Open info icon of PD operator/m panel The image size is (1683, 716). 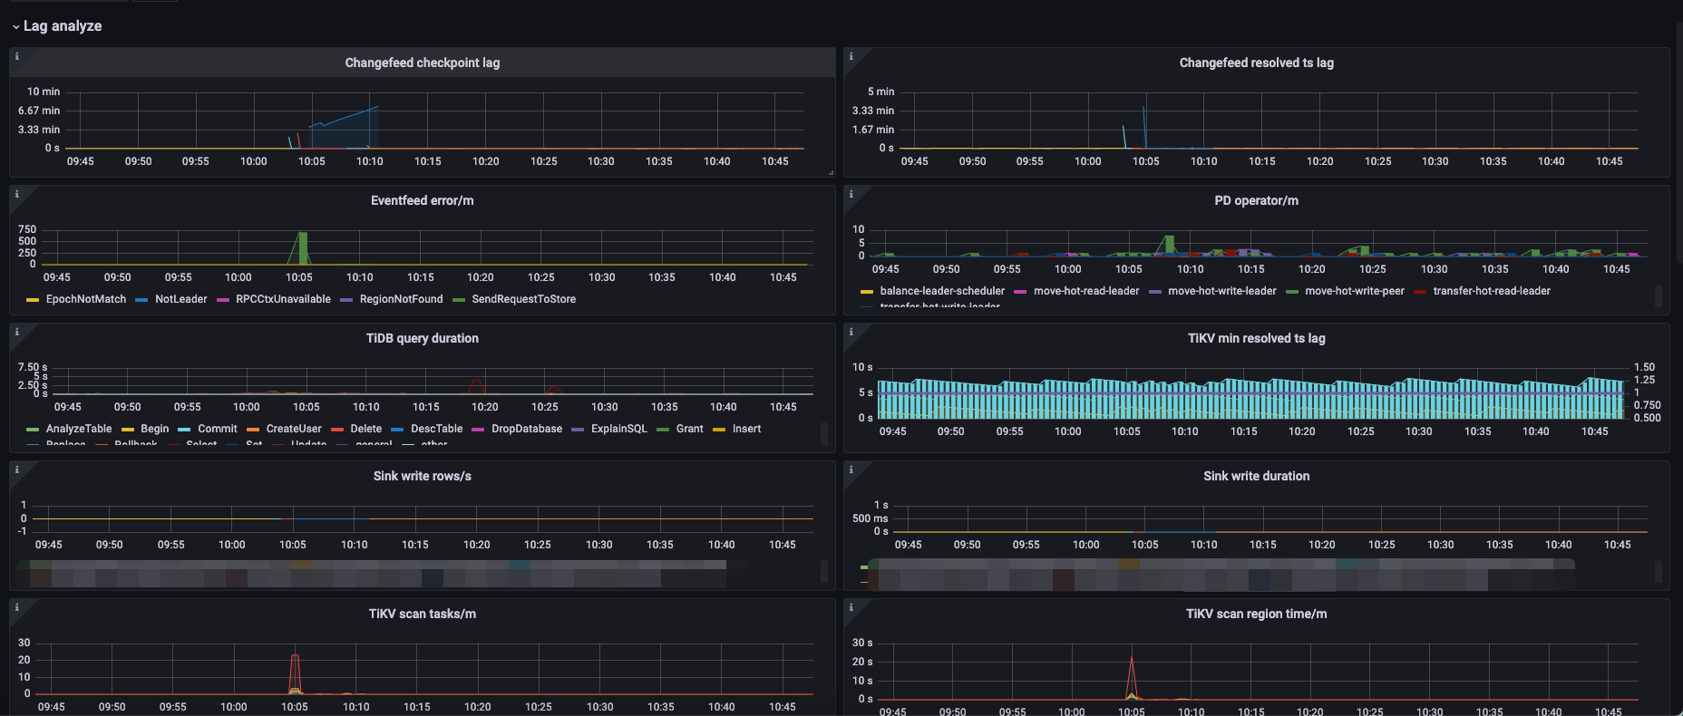click(x=851, y=194)
